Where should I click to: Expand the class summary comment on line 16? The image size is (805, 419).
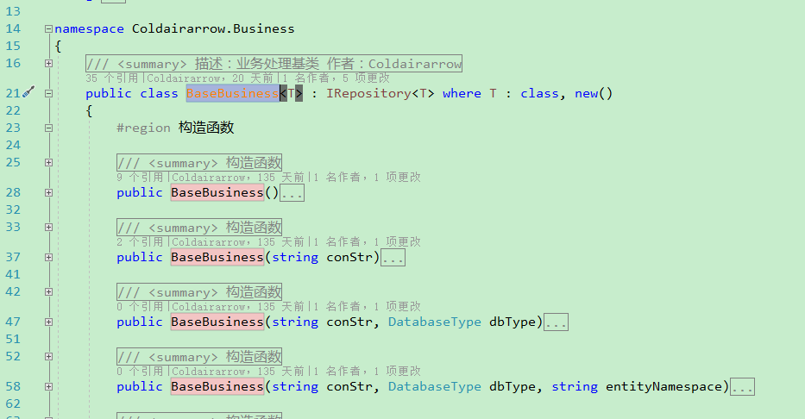(48, 64)
